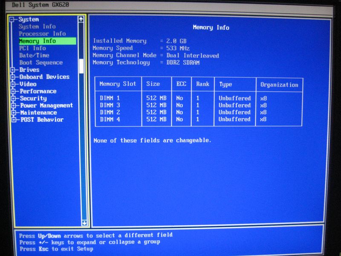Click the ECC No value of DIMM 2
Screen dimensions: 341x256
tap(179, 112)
